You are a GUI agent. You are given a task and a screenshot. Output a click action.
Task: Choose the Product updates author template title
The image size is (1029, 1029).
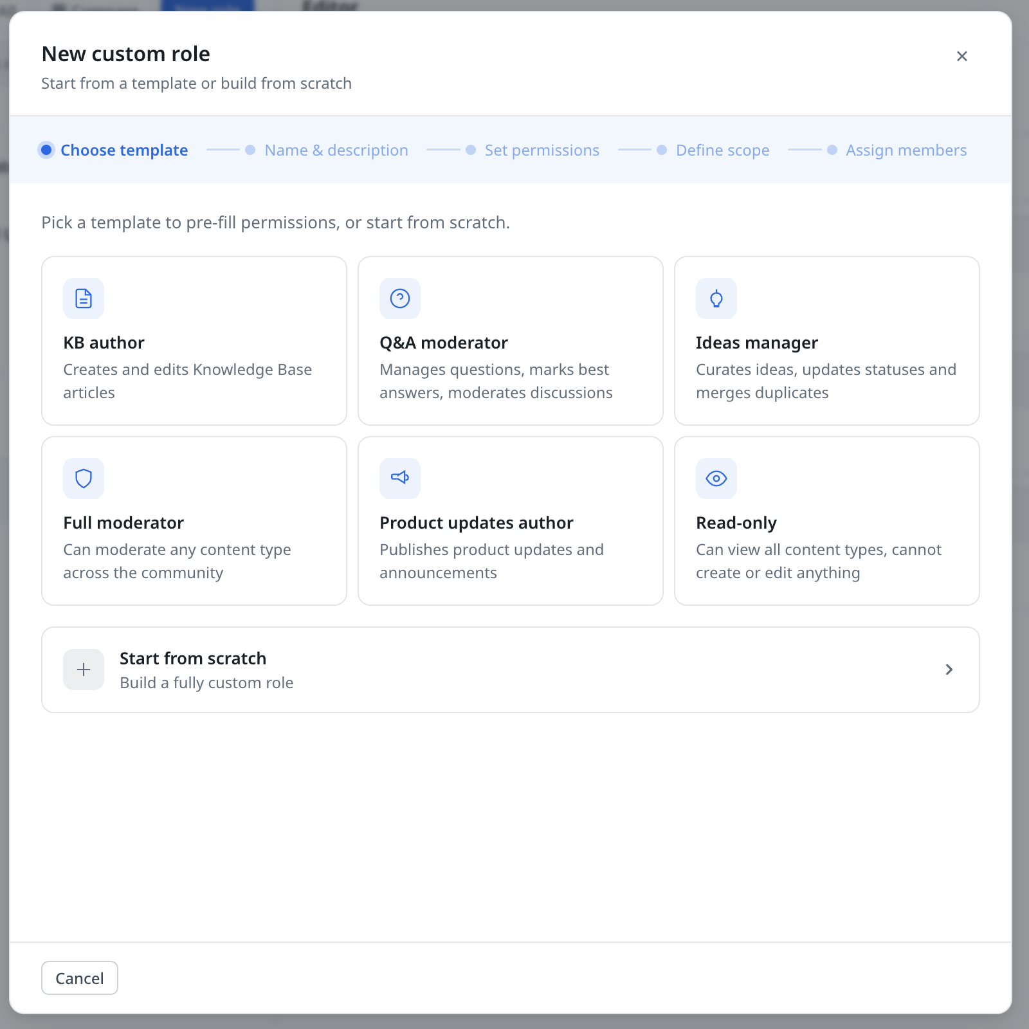point(477,523)
